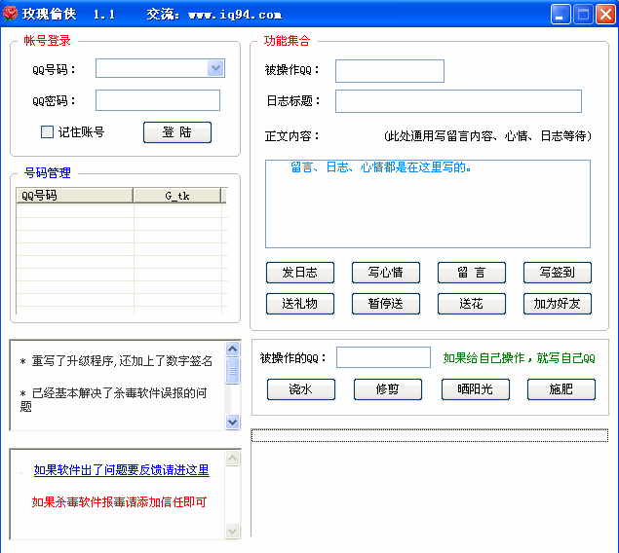Select the G_tk column header
Screen dimensions: 619x553
[x=176, y=196]
